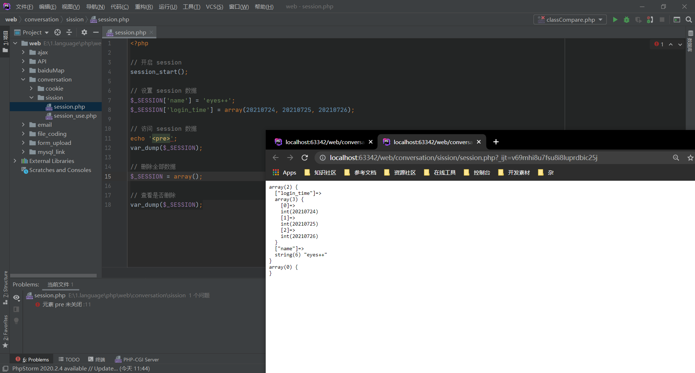Select file in editor with crosshair icon
This screenshot has width=695, height=373.
(x=57, y=32)
